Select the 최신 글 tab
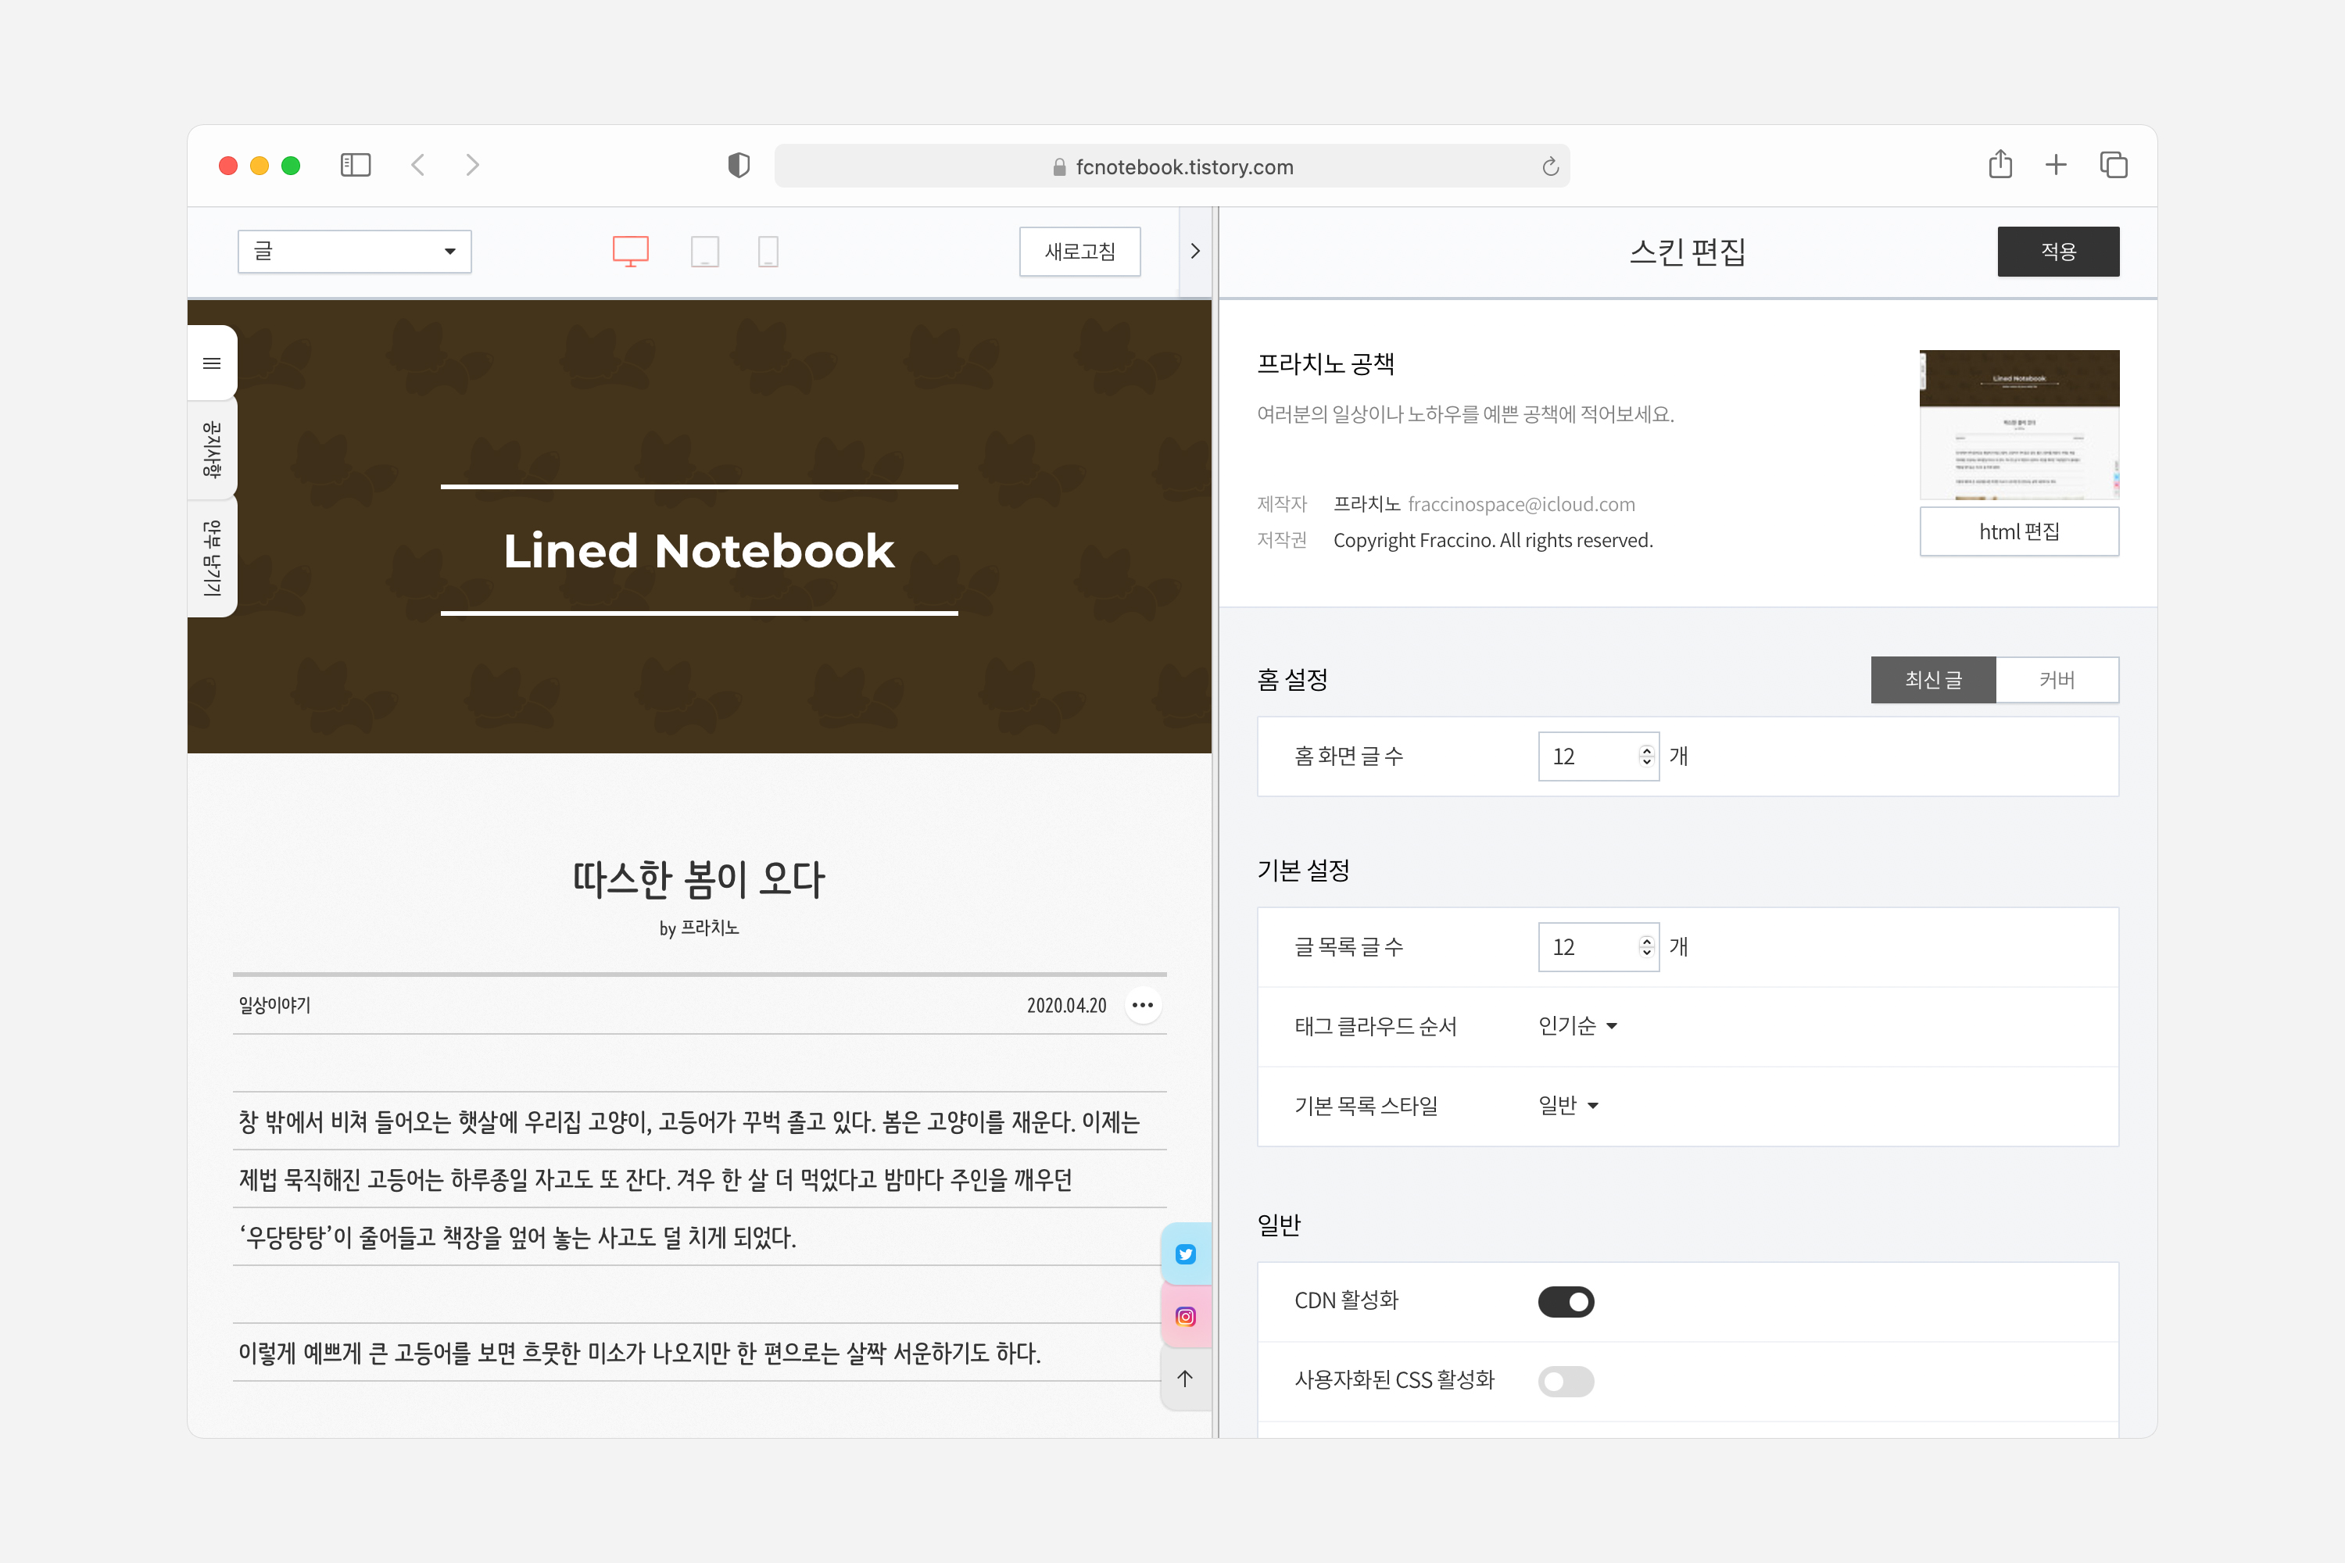 1933,679
